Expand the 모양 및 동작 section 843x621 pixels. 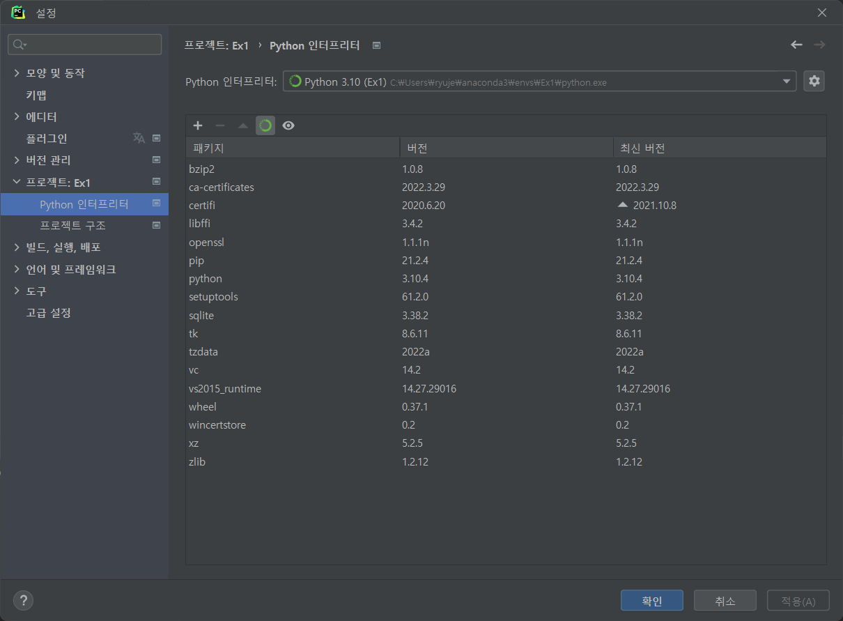(x=17, y=73)
